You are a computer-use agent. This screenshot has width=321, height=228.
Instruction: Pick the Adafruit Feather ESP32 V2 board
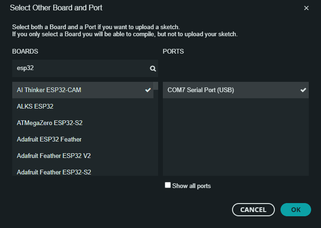(83, 156)
